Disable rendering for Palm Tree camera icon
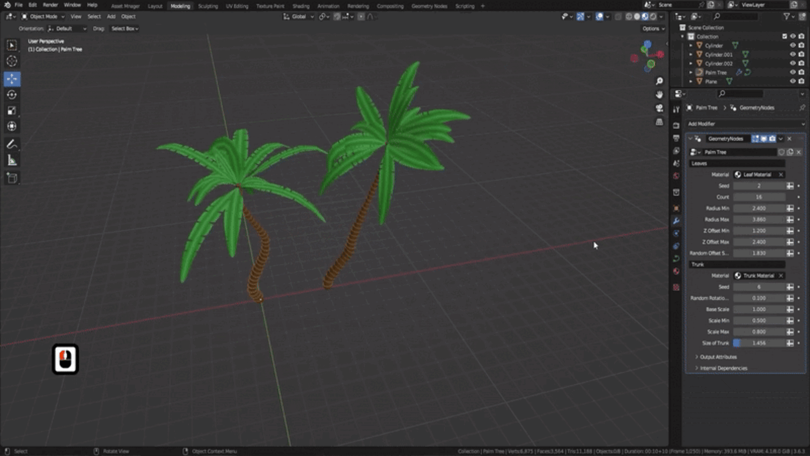The height and width of the screenshot is (456, 810). 801,72
